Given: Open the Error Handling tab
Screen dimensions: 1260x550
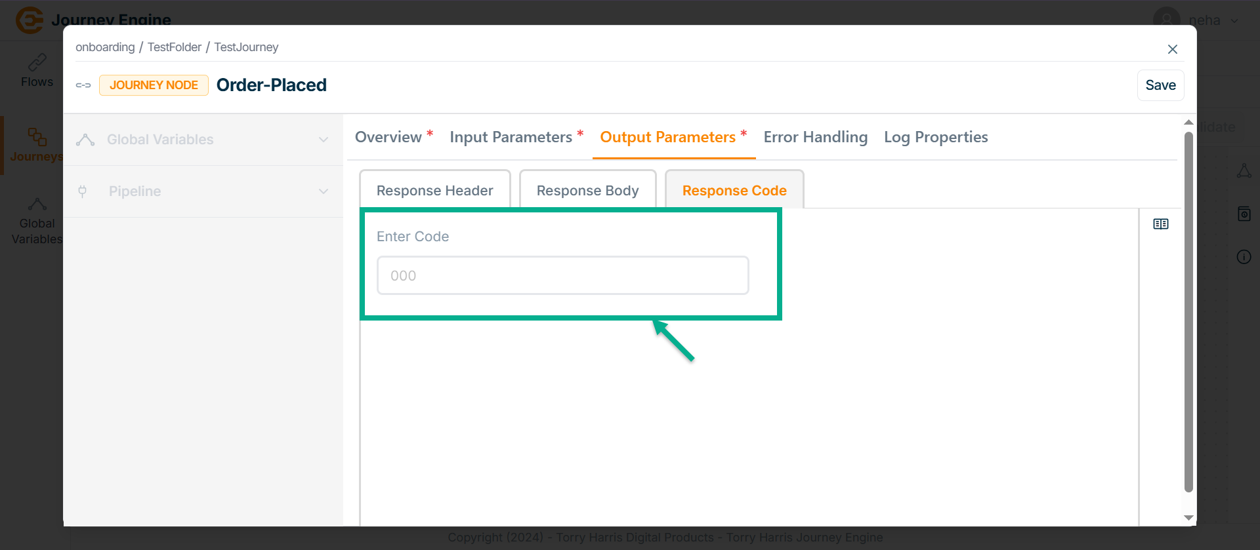Looking at the screenshot, I should pyautogui.click(x=815, y=137).
